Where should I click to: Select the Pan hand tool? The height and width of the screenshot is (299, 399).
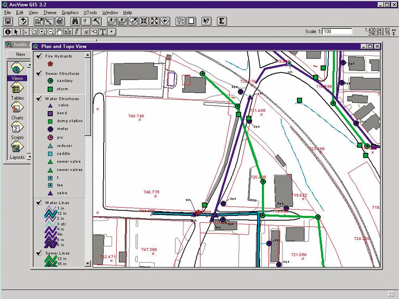59,32
